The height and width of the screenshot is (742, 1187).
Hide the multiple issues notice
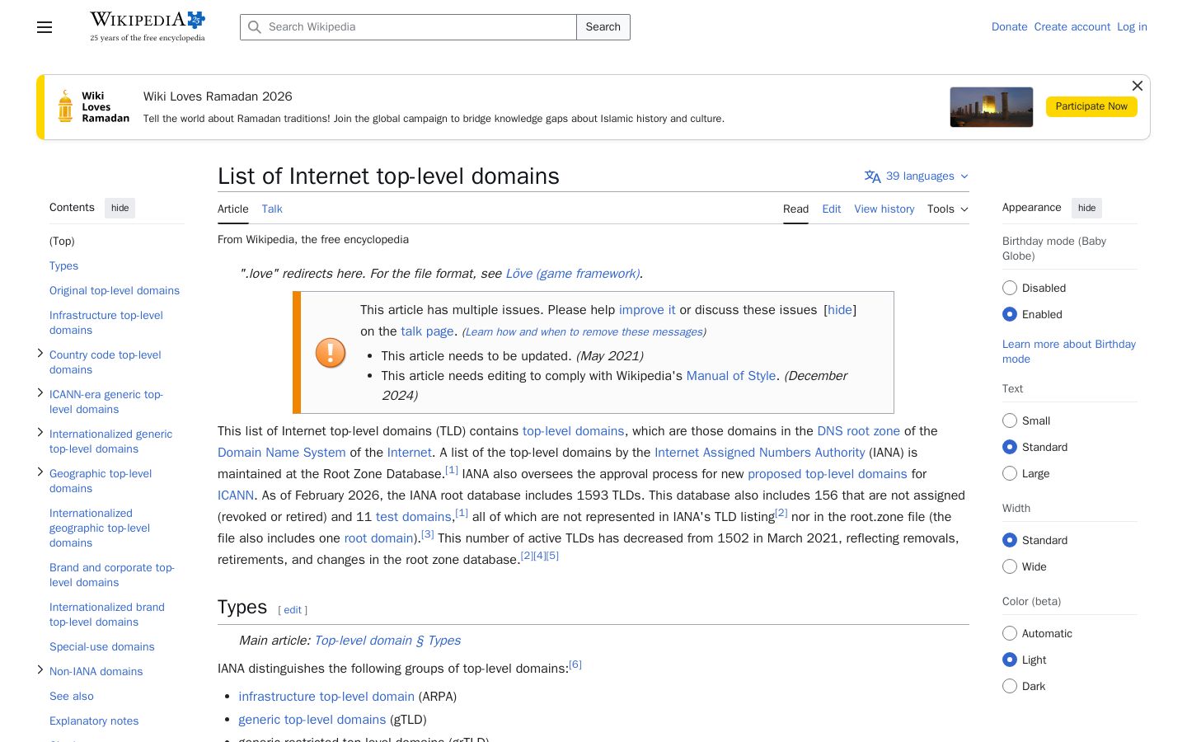840,310
